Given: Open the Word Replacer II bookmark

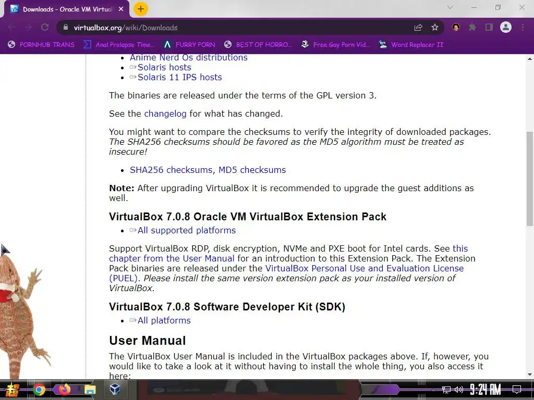Looking at the screenshot, I should (x=411, y=45).
